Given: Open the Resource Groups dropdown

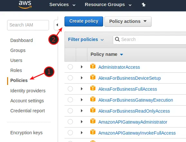Looking at the screenshot, I should pos(108,5).
